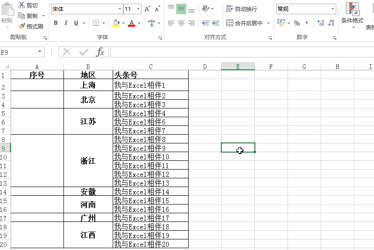Expand the underline style dropdown arrow

84,23
